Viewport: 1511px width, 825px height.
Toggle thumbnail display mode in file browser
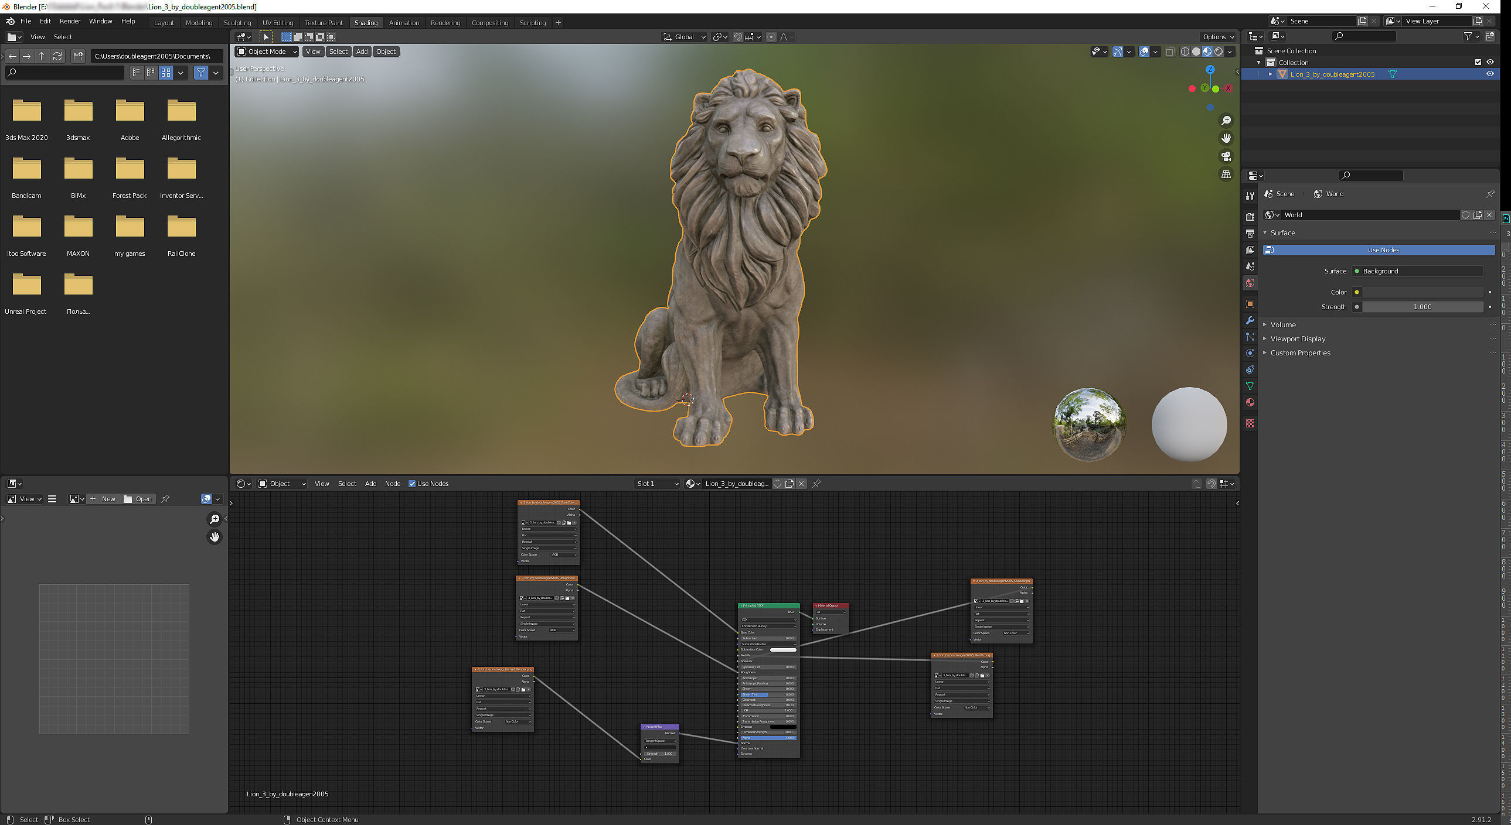pos(166,73)
